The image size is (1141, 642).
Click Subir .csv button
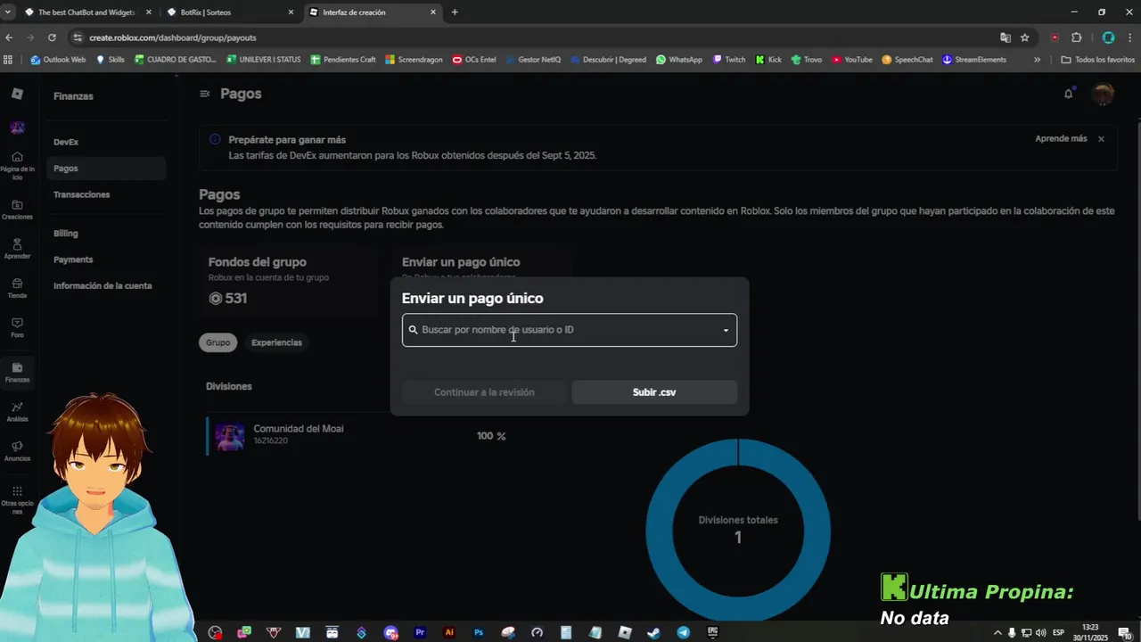tap(654, 392)
